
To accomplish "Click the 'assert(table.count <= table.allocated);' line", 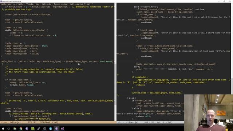I will [29, 15].
